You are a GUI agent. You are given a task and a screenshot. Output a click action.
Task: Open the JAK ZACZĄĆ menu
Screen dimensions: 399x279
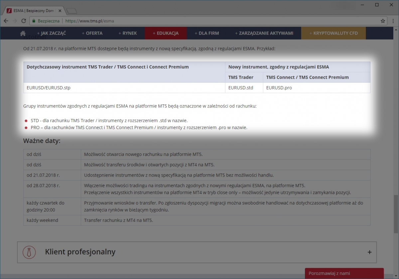click(x=52, y=33)
